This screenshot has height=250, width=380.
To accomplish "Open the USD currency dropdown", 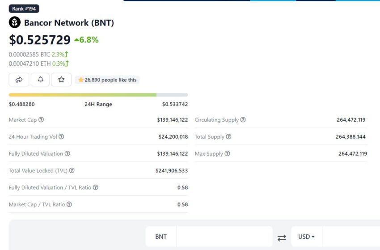I will [x=306, y=237].
